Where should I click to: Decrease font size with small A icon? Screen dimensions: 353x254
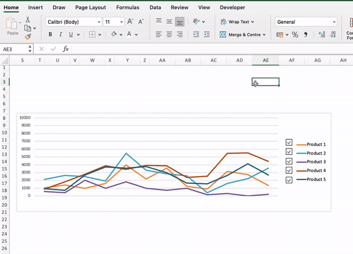141,22
